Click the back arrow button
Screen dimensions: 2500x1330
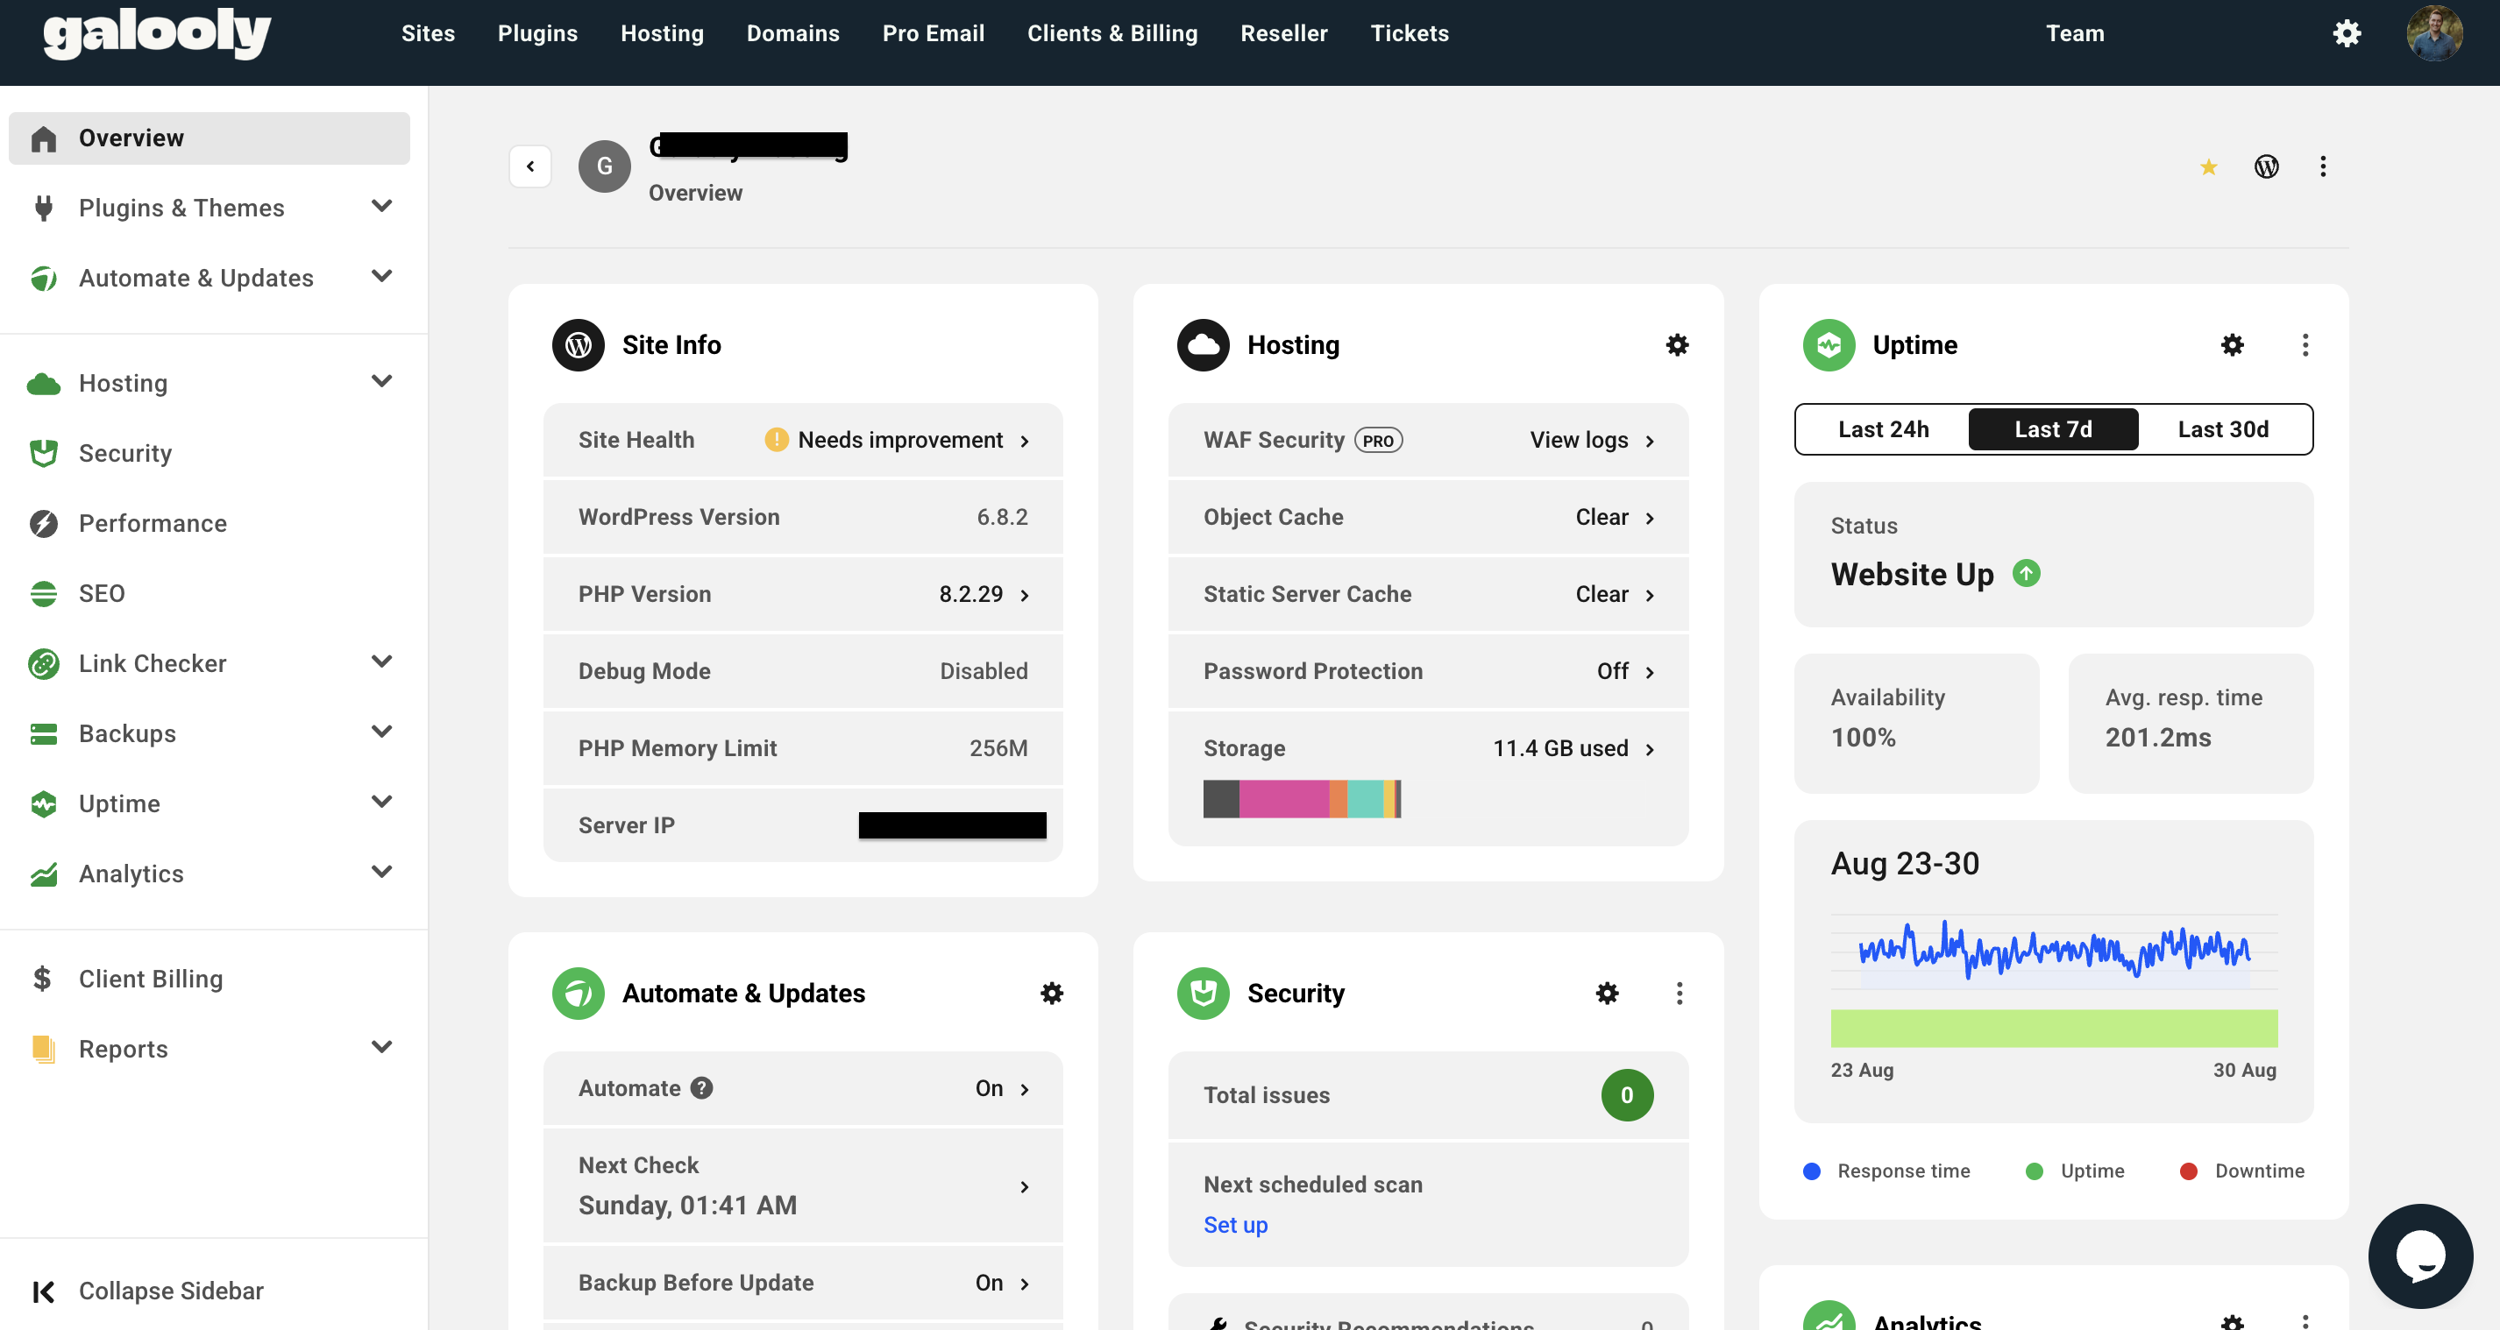click(529, 166)
